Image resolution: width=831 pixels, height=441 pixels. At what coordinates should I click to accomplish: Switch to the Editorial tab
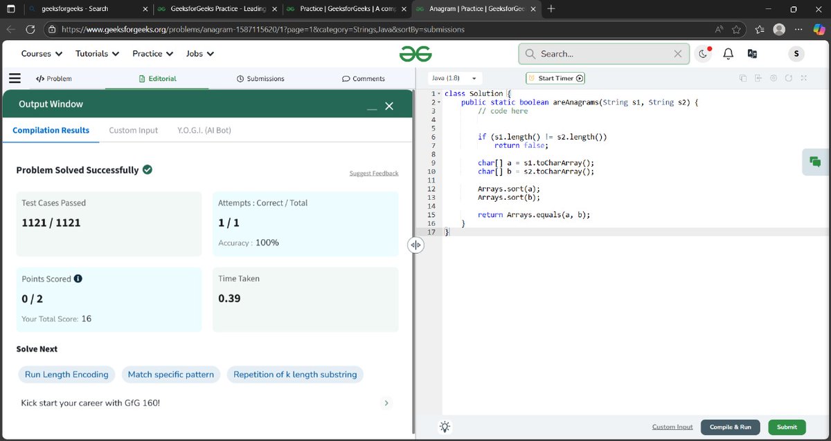[157, 79]
